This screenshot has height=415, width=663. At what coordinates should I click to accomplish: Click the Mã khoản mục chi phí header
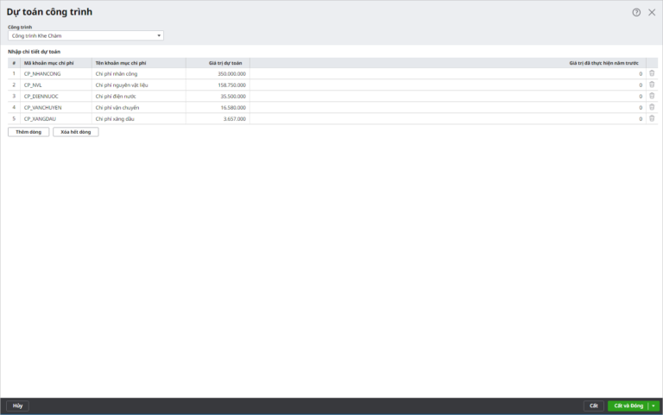click(56, 63)
